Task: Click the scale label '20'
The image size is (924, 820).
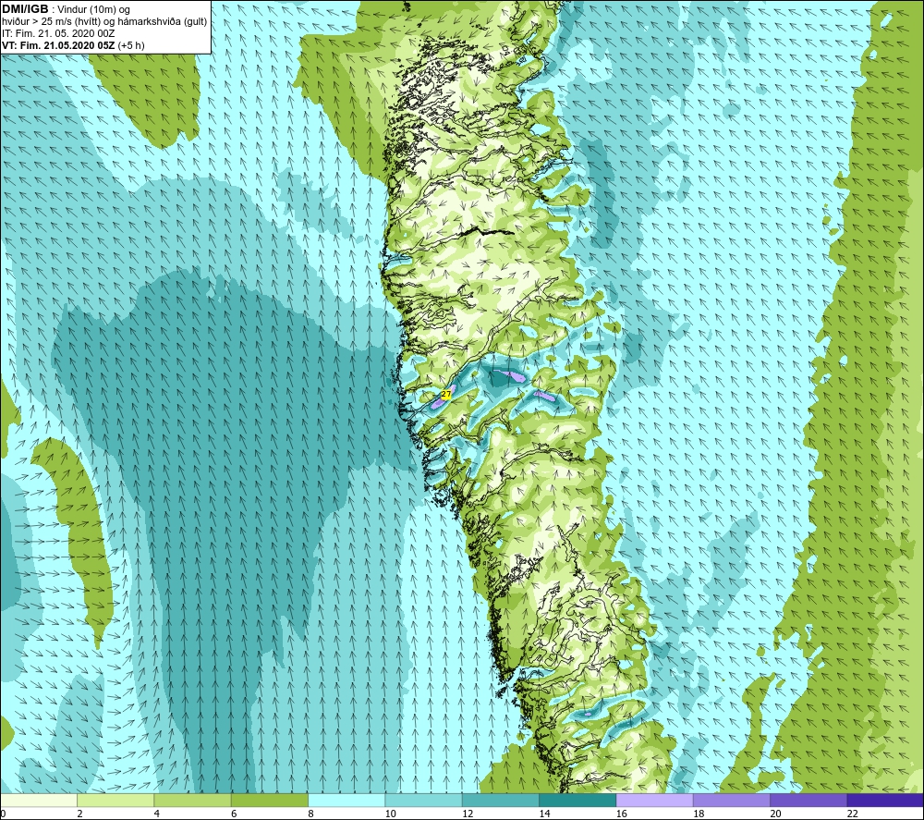Action: (775, 814)
